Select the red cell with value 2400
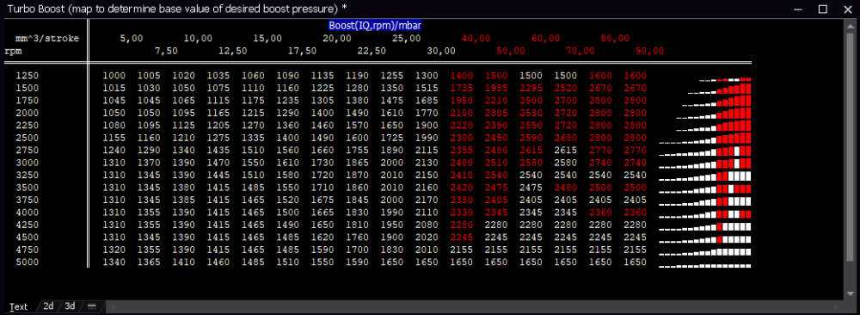 461,163
